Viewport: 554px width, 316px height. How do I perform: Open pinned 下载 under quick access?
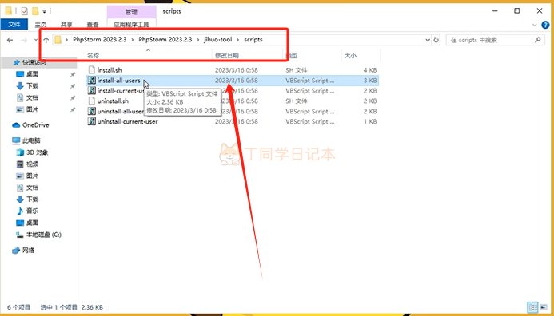32,85
